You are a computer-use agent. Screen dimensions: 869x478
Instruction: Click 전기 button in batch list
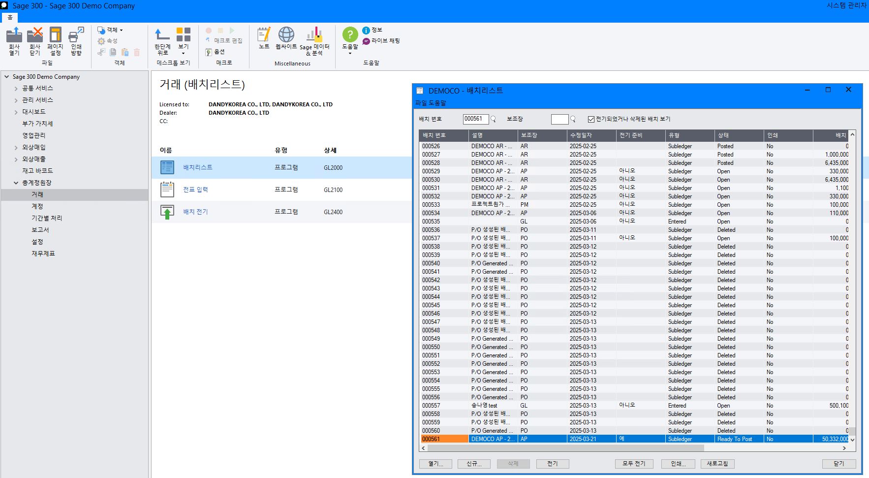[552, 464]
